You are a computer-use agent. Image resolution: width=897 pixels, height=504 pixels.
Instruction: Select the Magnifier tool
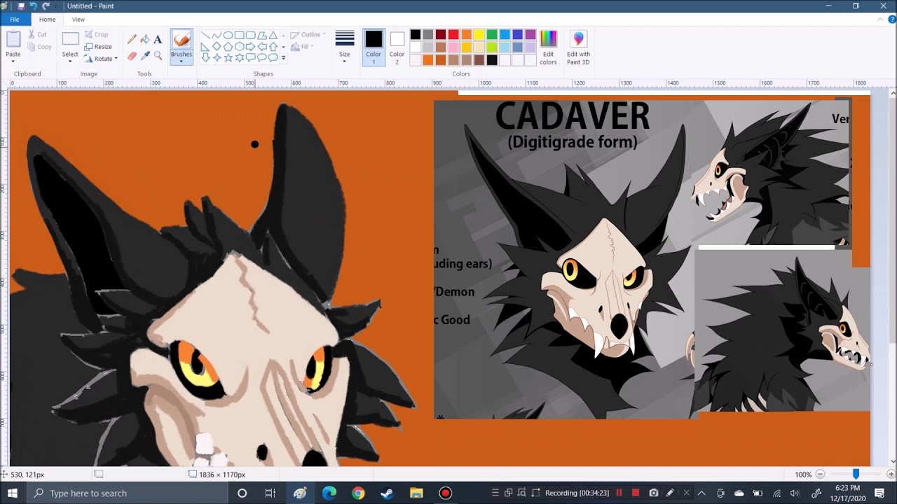click(x=158, y=56)
